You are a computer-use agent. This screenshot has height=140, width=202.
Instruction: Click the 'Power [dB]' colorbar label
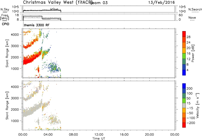193,53
